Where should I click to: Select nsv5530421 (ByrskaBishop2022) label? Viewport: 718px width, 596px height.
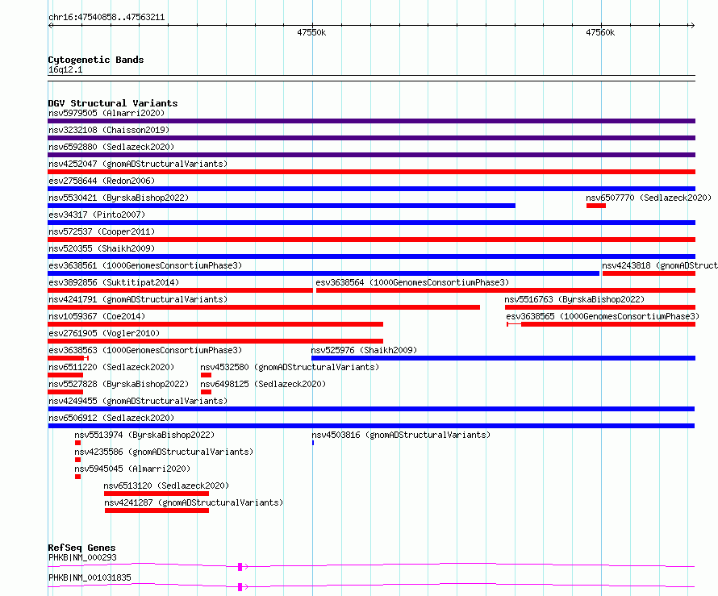(x=119, y=198)
